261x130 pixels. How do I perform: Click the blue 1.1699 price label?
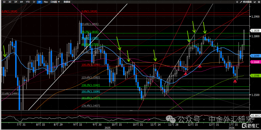[255, 55]
